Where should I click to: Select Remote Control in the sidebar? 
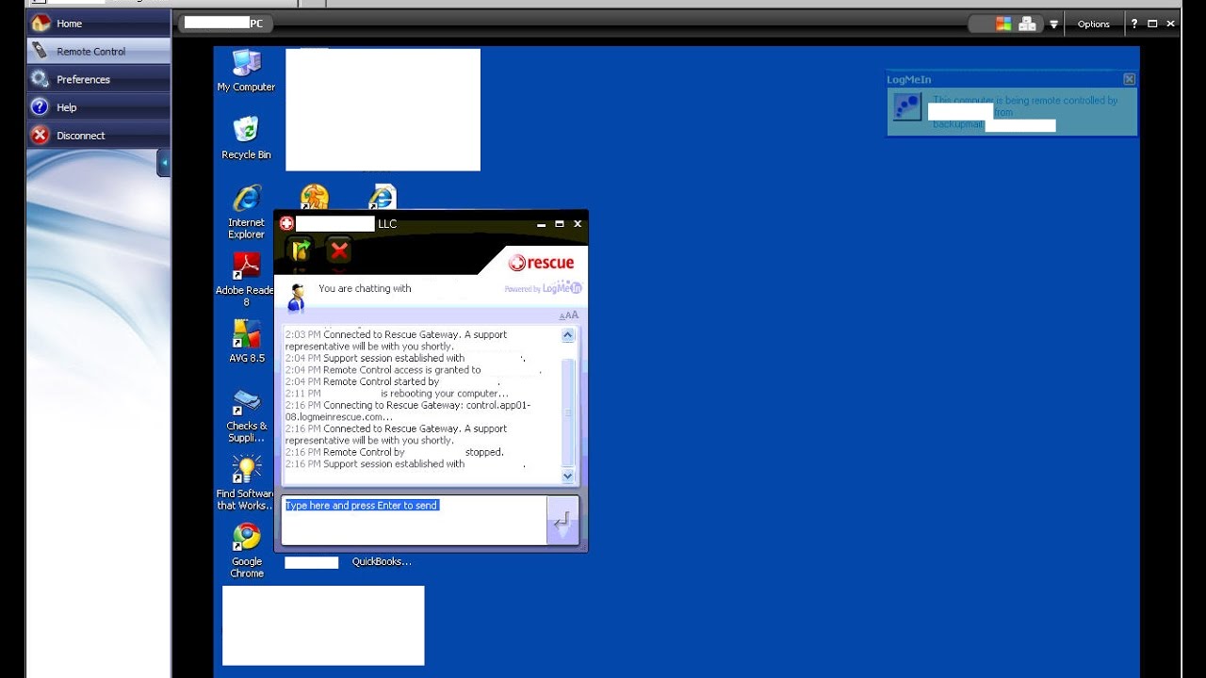(x=98, y=51)
